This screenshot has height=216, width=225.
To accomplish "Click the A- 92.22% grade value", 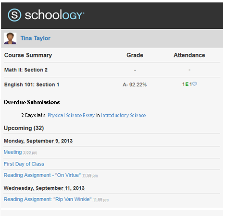I will [135, 84].
